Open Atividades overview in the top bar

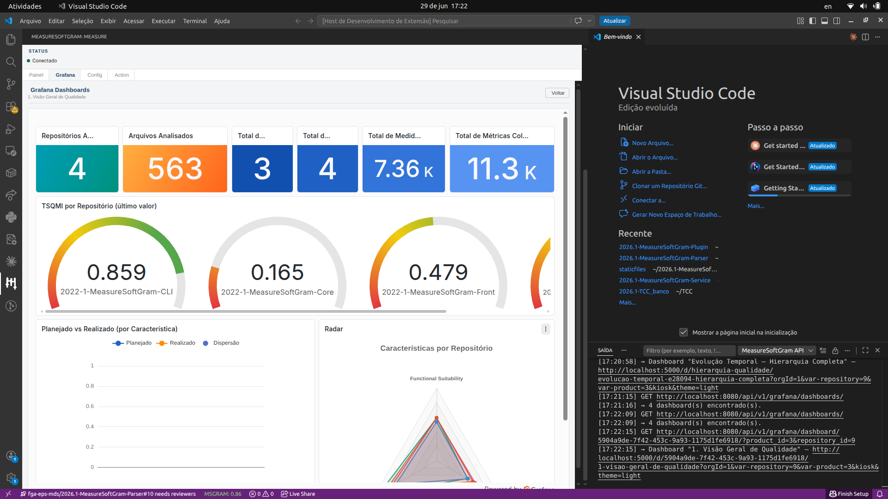(x=25, y=6)
